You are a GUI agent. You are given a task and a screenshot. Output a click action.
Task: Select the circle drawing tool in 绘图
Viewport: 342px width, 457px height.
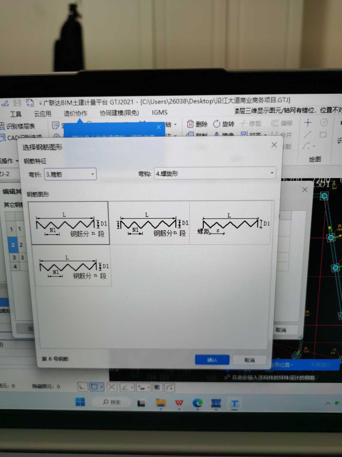pos(324,123)
